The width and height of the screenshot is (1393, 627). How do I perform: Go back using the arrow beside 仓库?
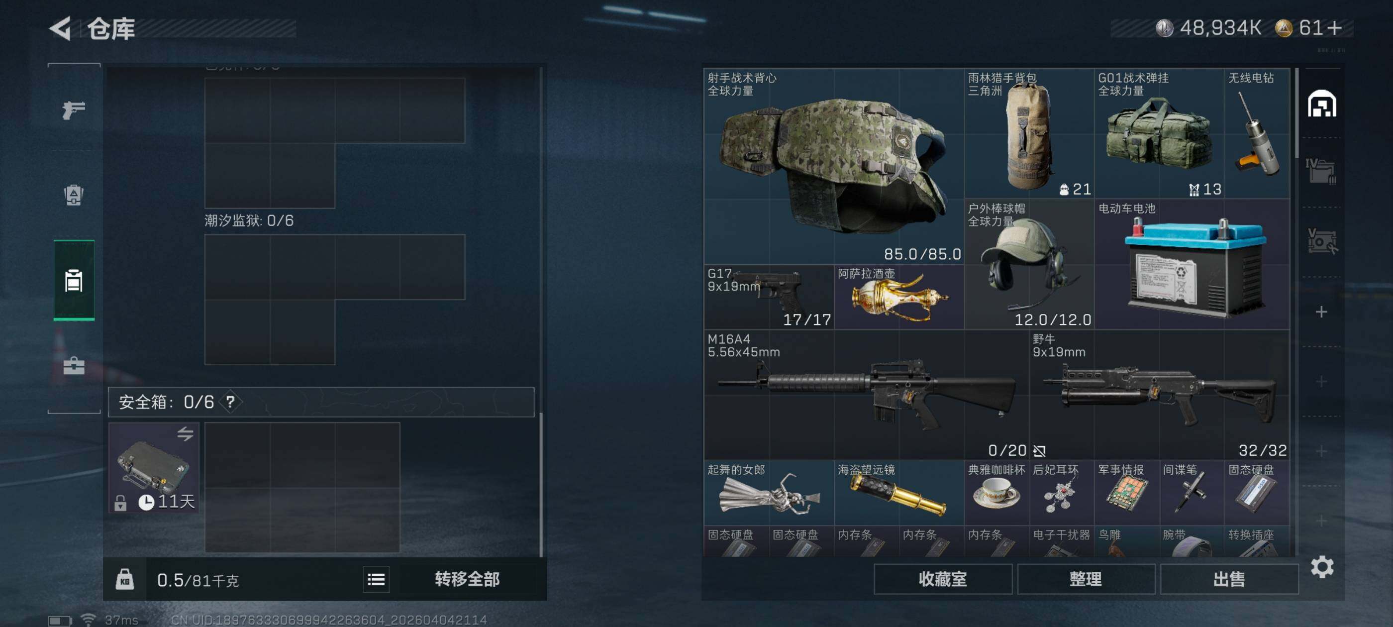coord(61,28)
